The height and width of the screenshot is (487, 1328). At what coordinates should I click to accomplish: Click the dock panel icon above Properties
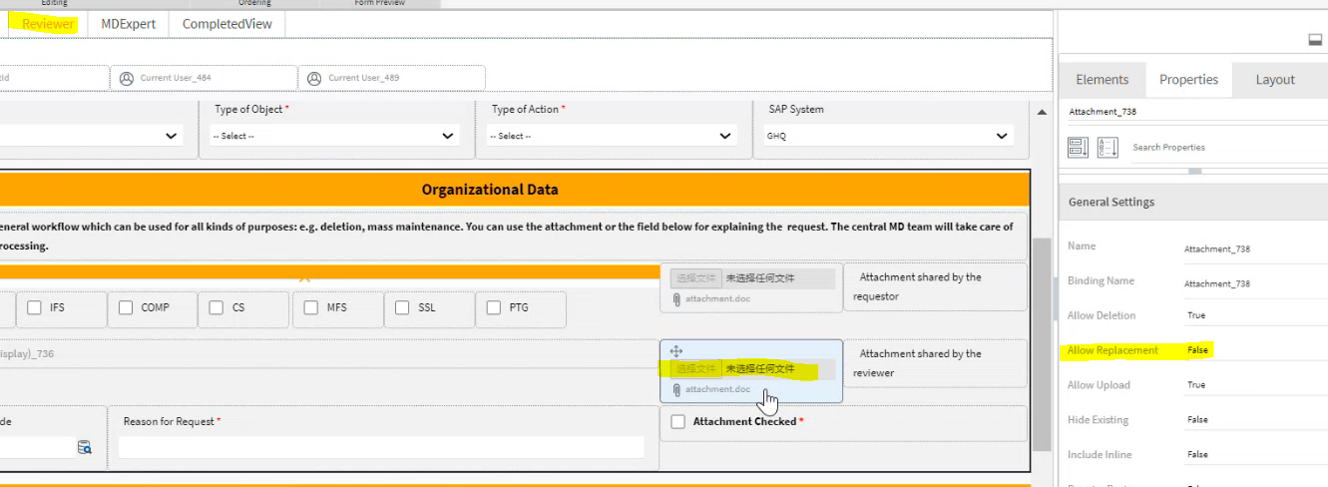1314,40
